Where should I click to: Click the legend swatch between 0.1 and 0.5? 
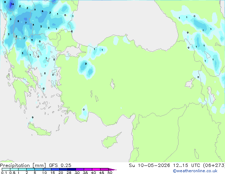[6, 169]
